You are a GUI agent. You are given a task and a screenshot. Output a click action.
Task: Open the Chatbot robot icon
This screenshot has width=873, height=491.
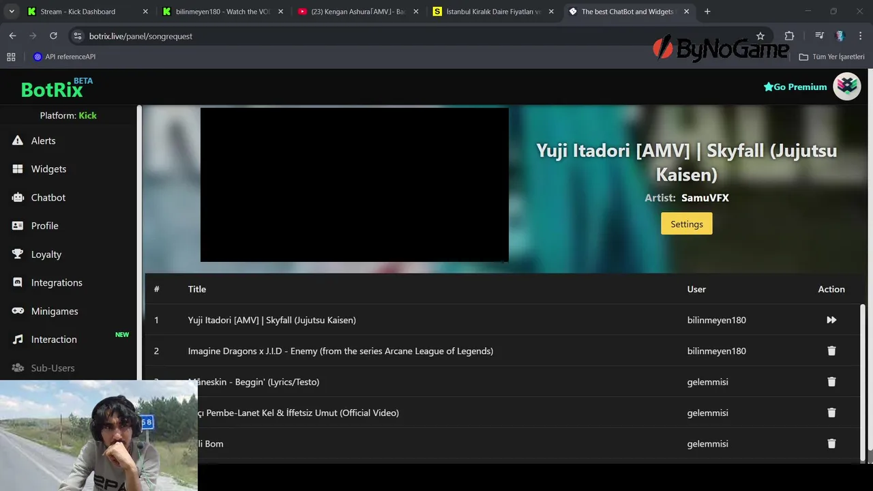(18, 198)
